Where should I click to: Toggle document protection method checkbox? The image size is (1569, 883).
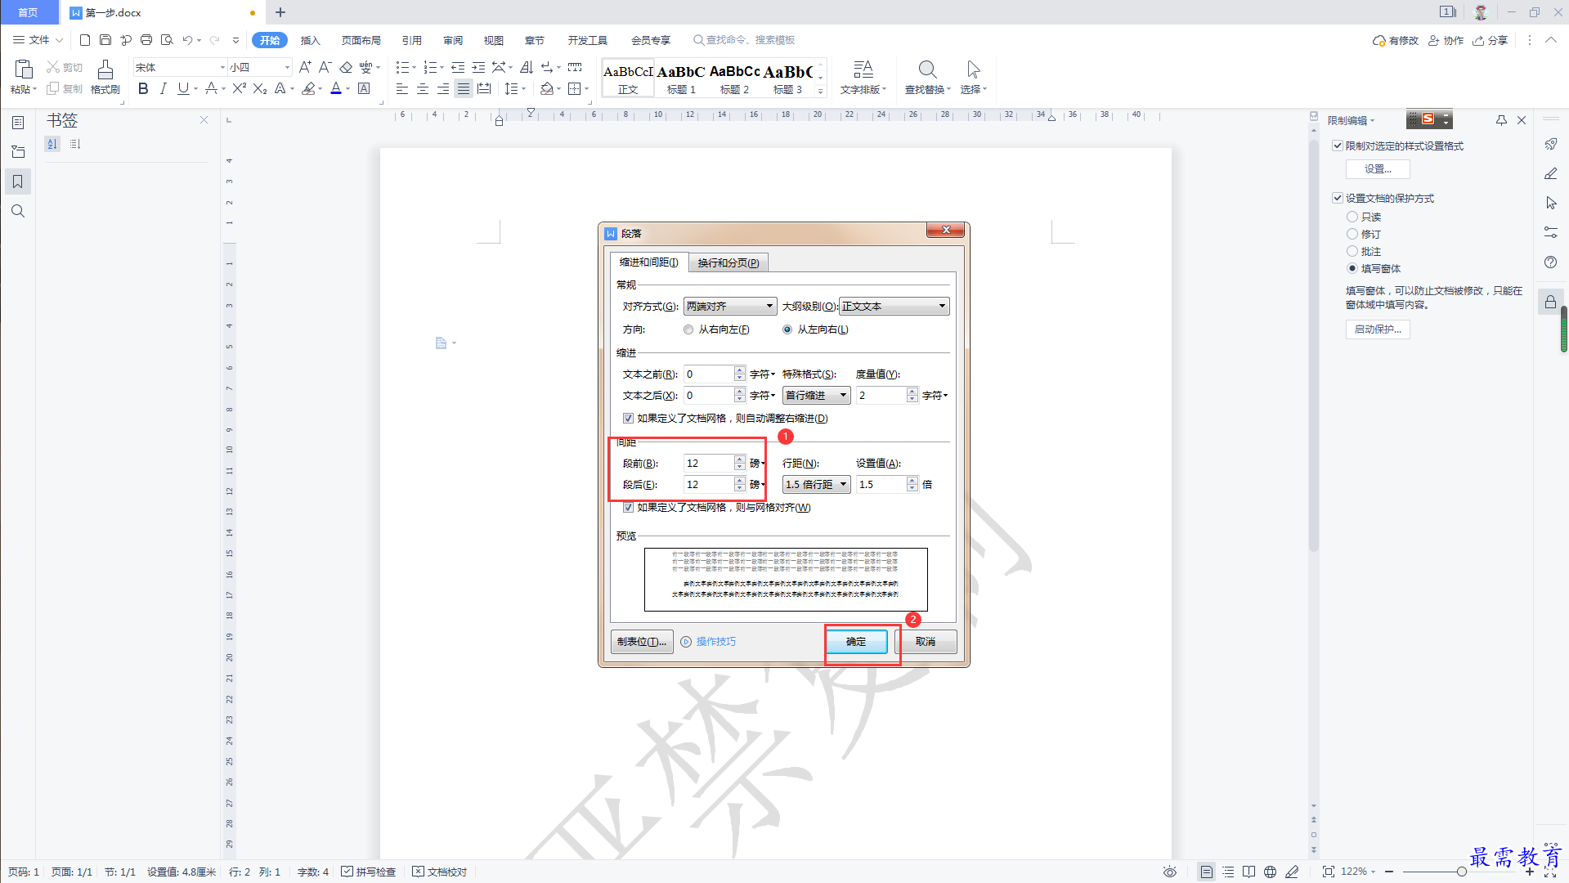pyautogui.click(x=1338, y=199)
